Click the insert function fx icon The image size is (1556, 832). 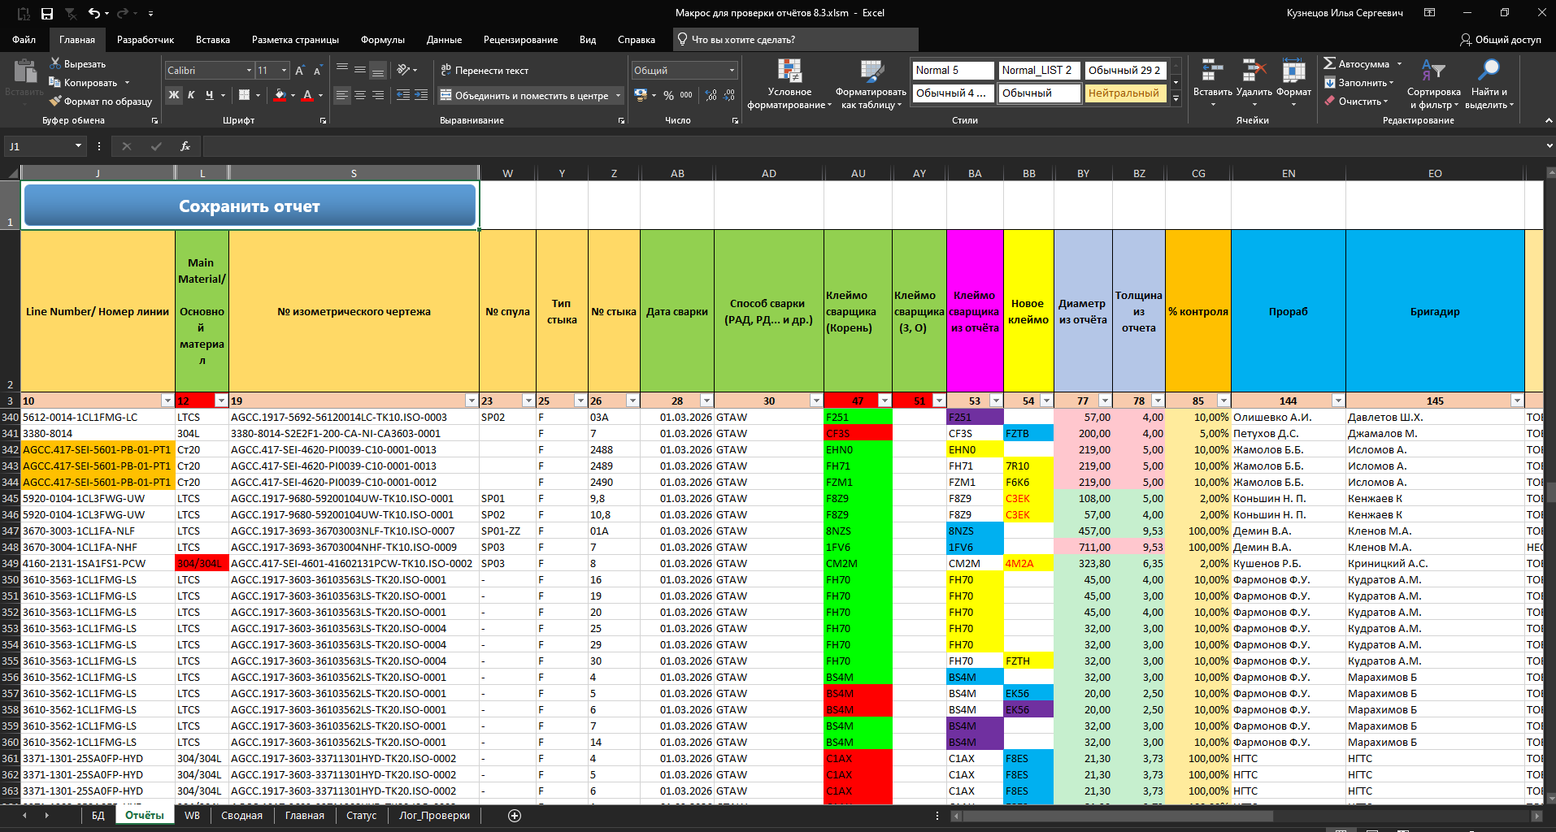[x=185, y=146]
